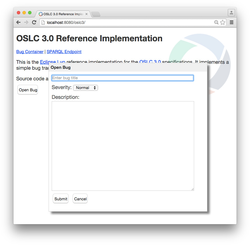Expand the Severity dropdown showing Normal
This screenshot has height=245, width=250.
(x=85, y=88)
